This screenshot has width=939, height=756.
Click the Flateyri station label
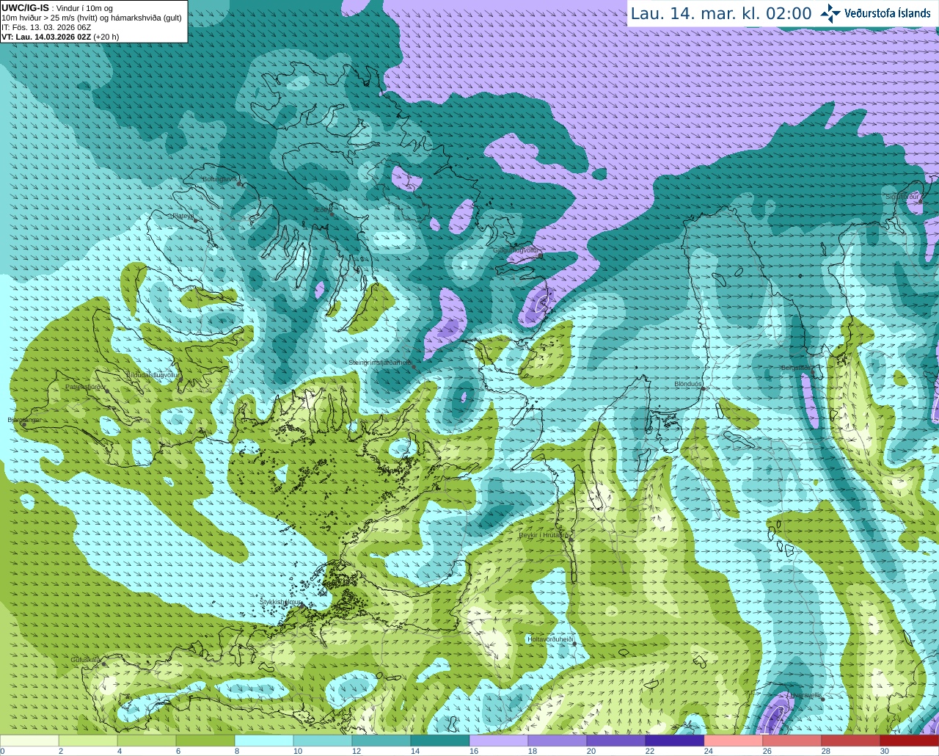(x=183, y=217)
